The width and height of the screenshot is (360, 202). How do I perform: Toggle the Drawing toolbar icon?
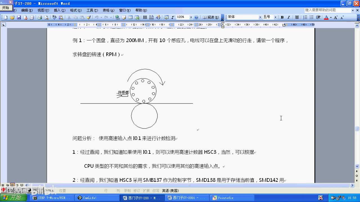158,17
